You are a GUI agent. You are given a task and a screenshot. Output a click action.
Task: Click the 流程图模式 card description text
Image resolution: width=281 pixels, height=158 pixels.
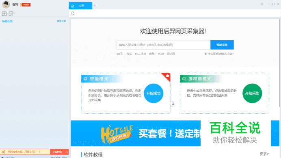tap(212, 93)
